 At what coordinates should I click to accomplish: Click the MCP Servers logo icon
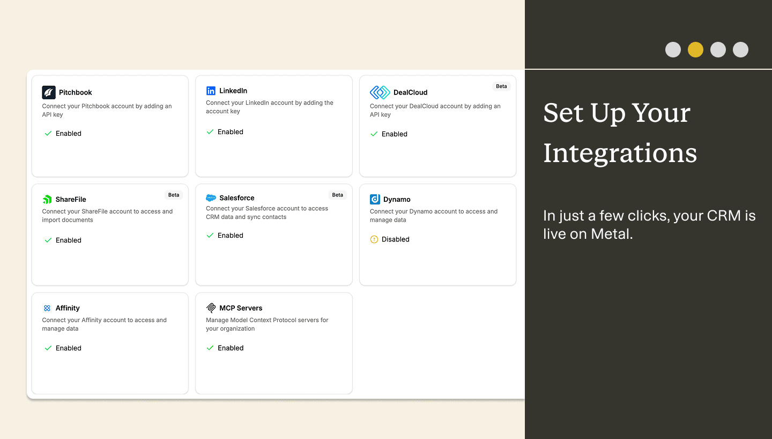click(211, 308)
